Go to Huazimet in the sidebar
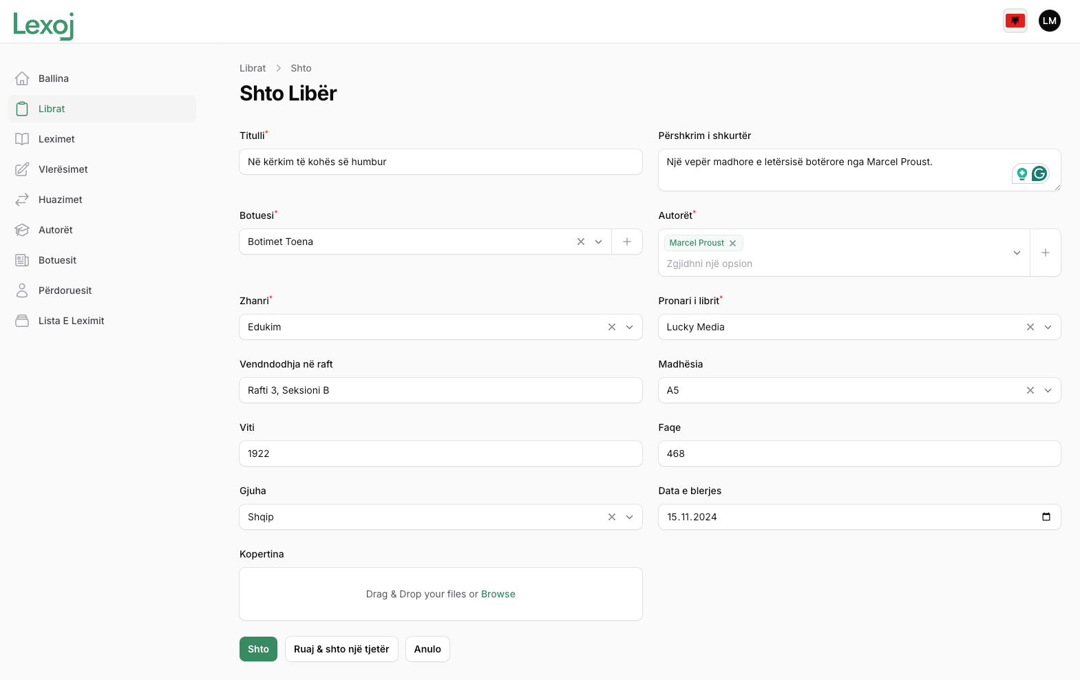The image size is (1080, 680). point(60,200)
